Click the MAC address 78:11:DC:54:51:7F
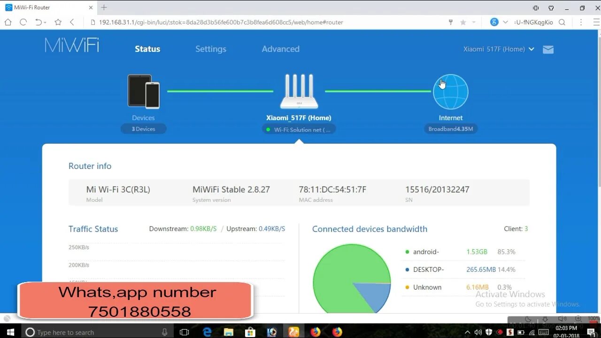601x338 pixels. pos(332,190)
